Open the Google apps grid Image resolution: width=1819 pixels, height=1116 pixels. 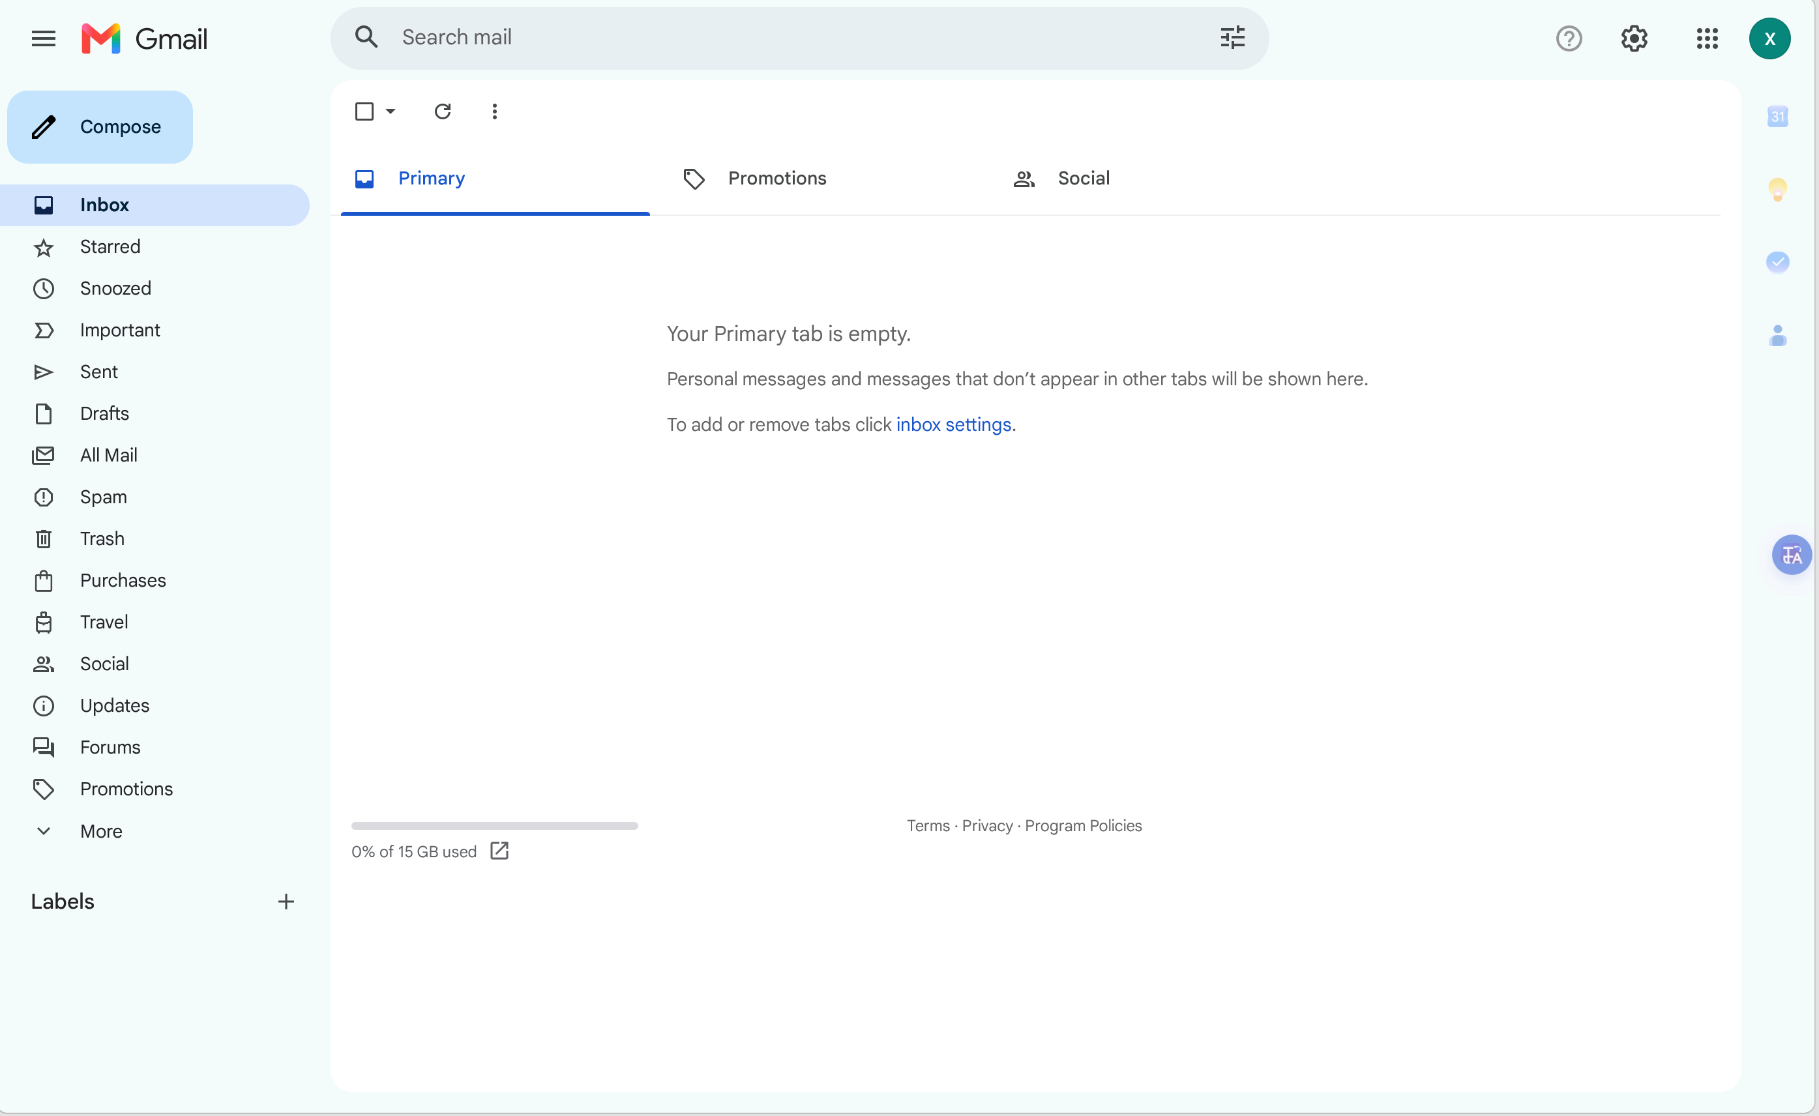1707,38
